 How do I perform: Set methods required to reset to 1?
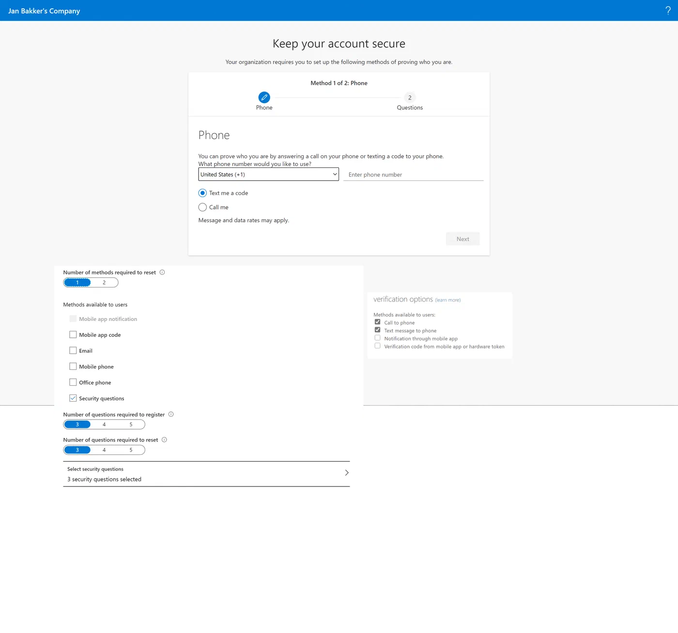coord(77,283)
